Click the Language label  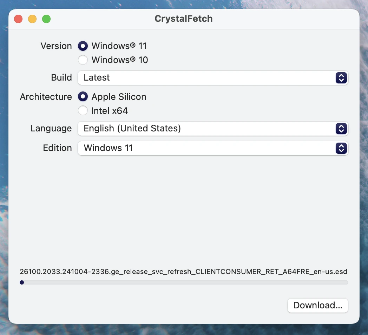point(51,129)
